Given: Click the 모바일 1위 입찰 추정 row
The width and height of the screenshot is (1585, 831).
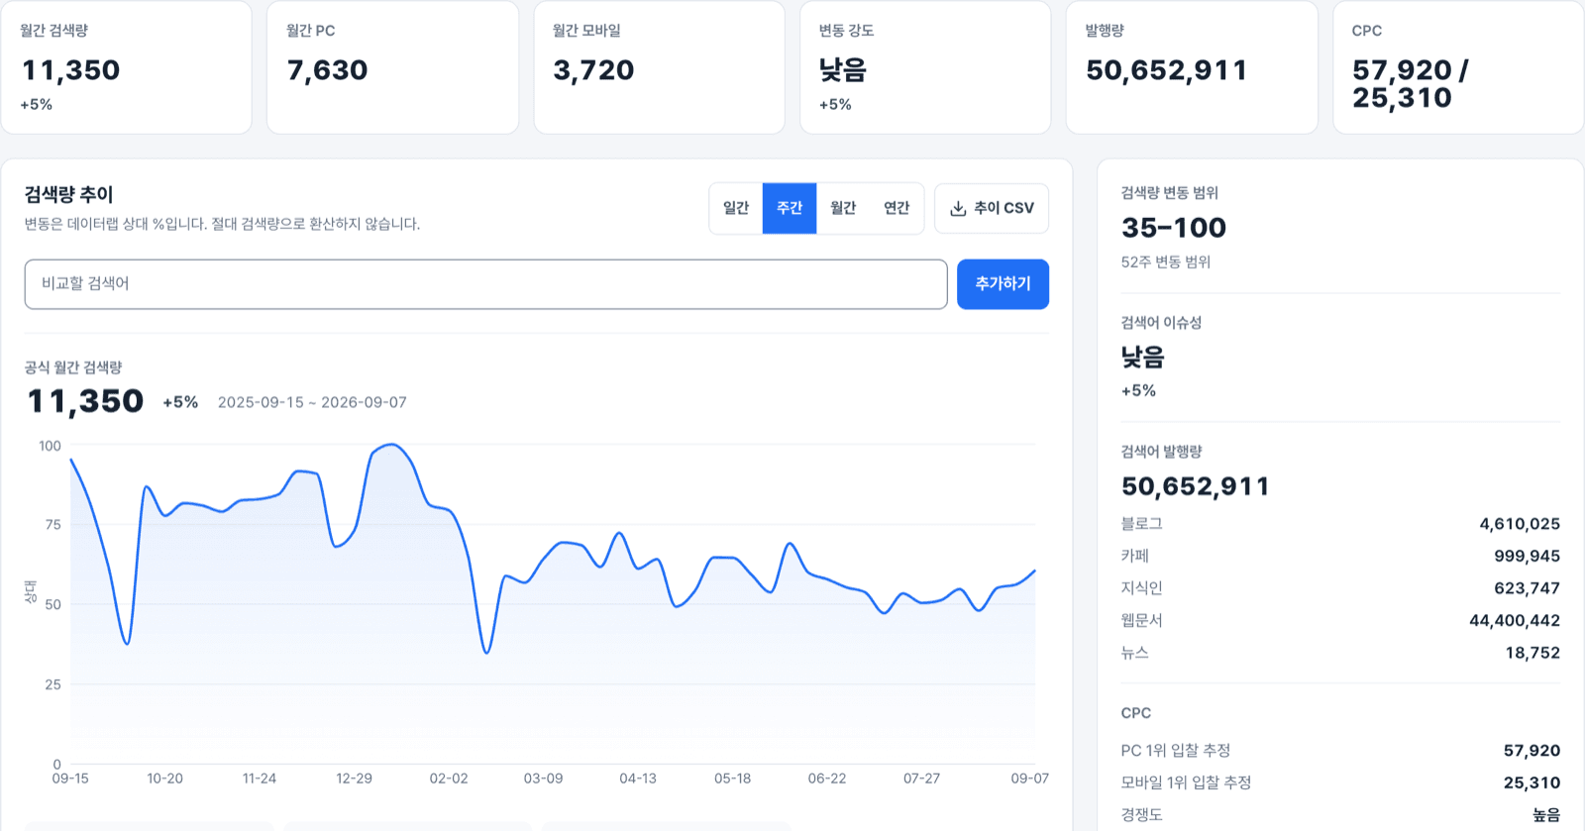Looking at the screenshot, I should (1340, 782).
